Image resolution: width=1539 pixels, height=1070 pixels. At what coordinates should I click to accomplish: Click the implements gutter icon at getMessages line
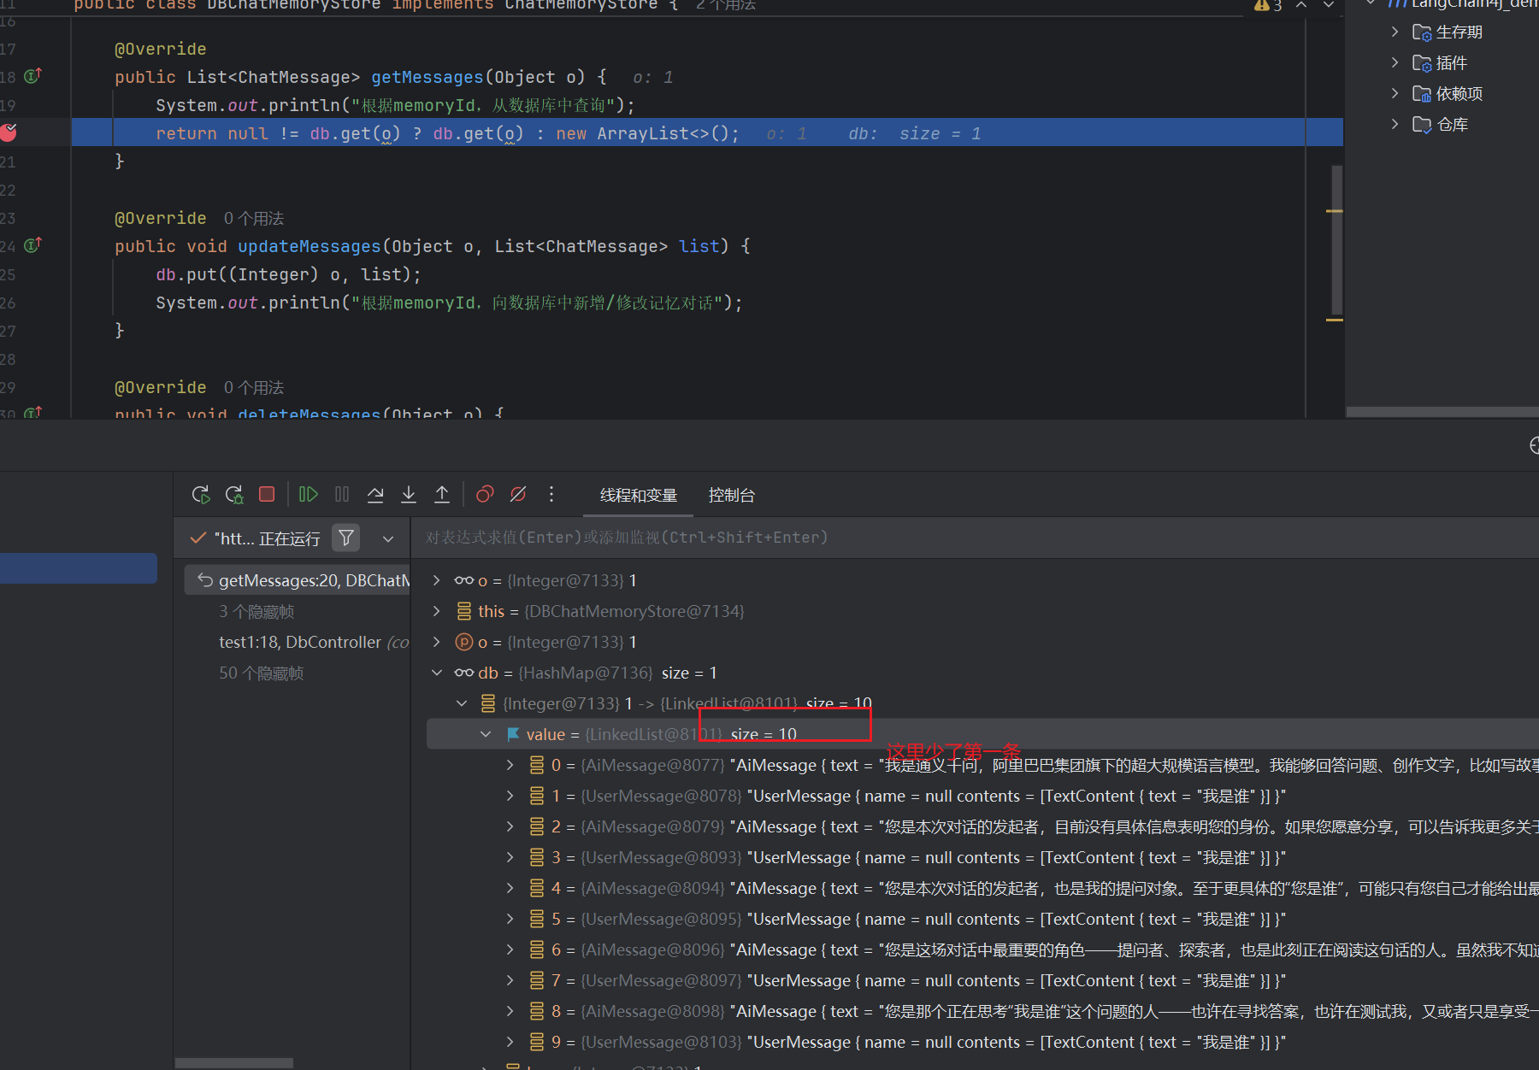tap(32, 76)
